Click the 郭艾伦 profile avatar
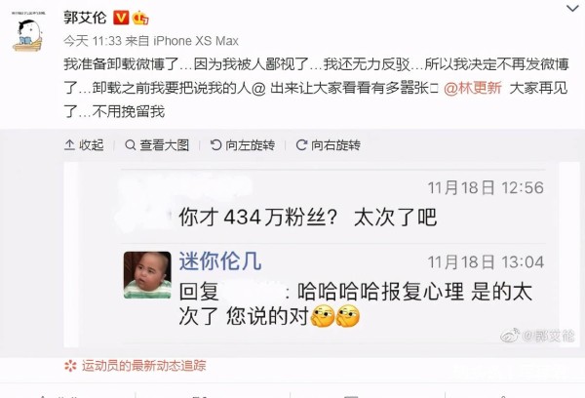 click(28, 33)
